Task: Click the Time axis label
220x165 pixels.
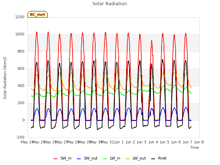Action: coord(195,147)
